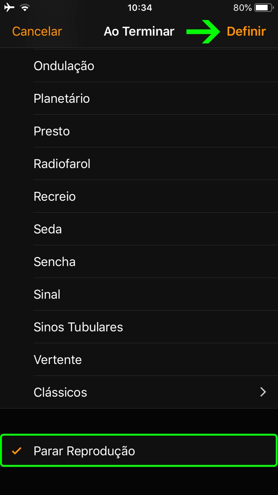Choose the Planetário sound
This screenshot has width=278, height=495.
point(62,99)
